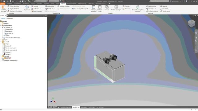Click the search icon in the browser panel
Viewport: 198px width, 111px height.
[44, 16]
